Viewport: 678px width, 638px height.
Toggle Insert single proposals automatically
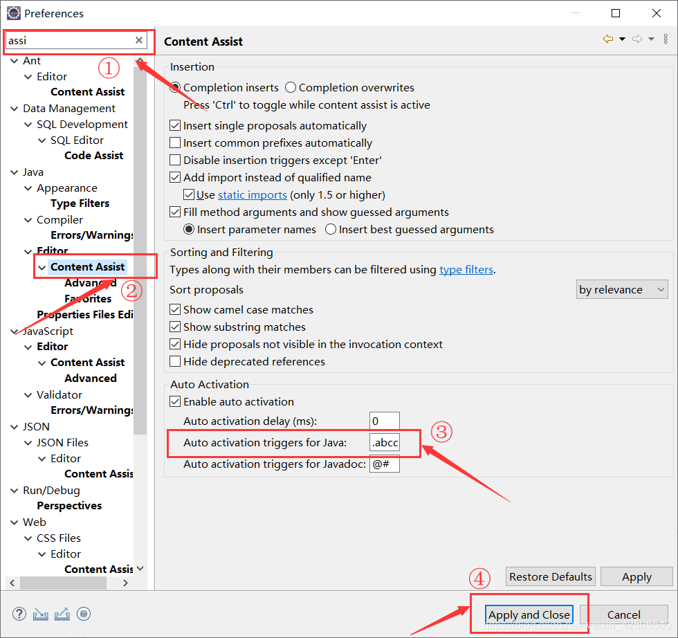click(x=175, y=125)
